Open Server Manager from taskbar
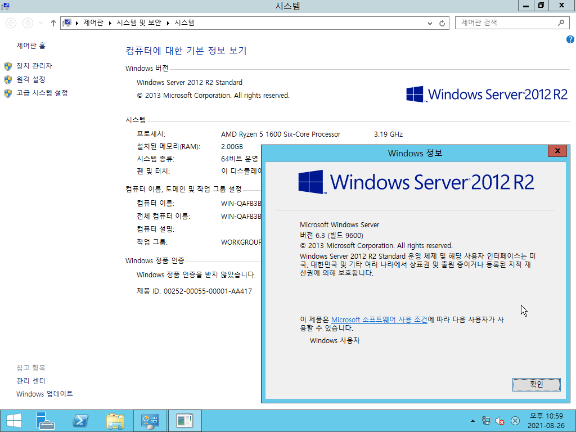 point(46,421)
